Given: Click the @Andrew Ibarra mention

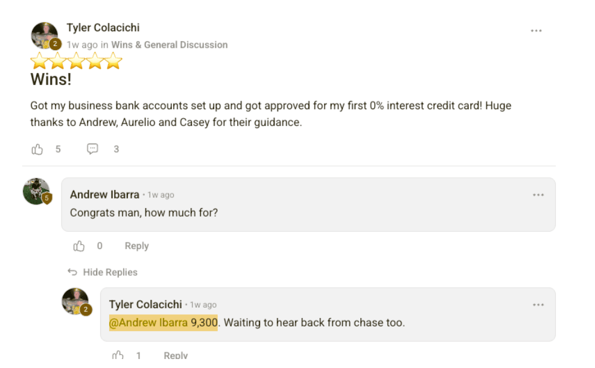Looking at the screenshot, I should (148, 323).
